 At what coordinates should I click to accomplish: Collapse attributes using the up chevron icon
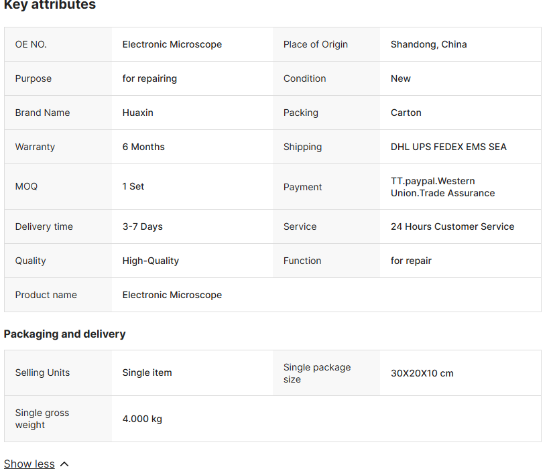[64, 464]
